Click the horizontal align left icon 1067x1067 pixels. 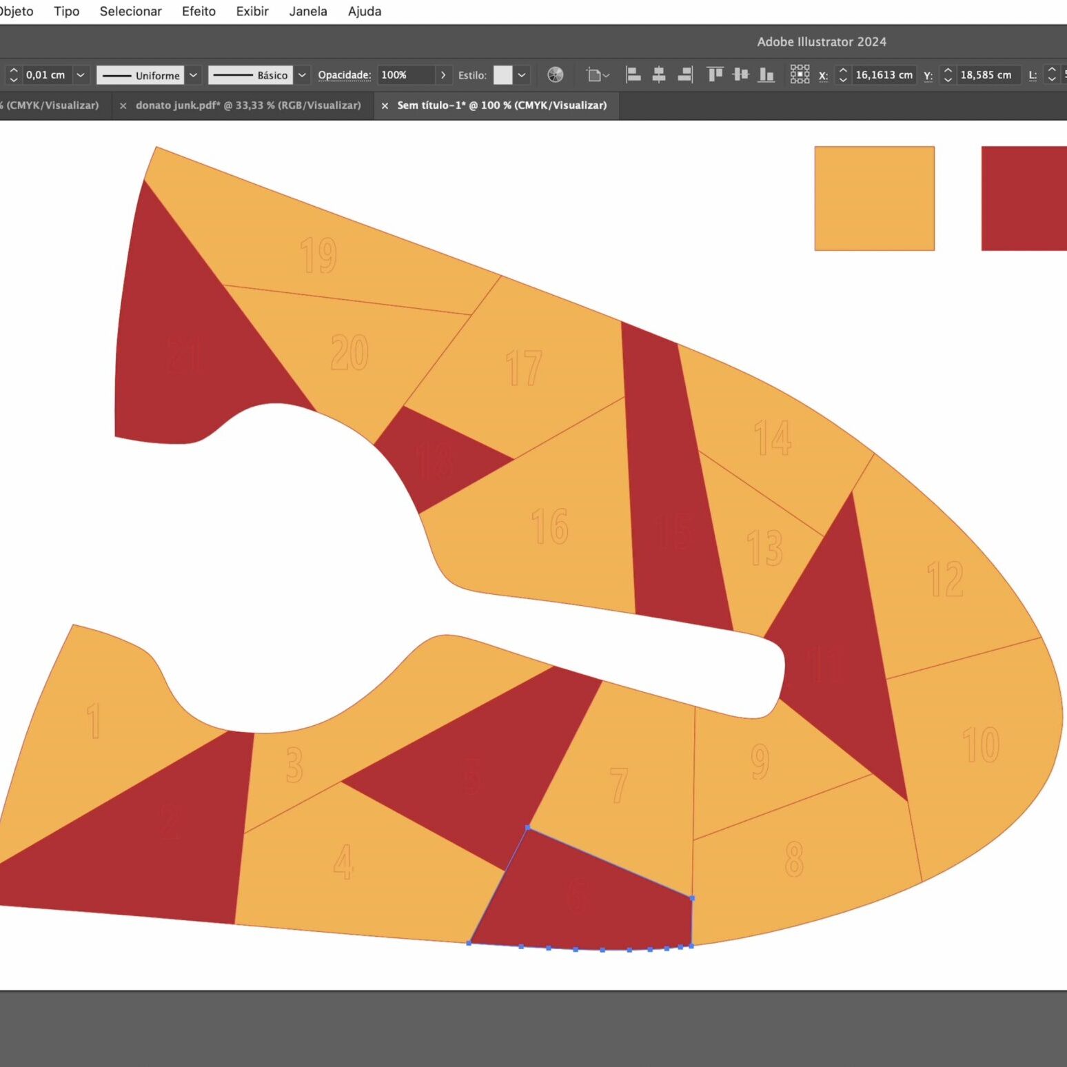[x=633, y=75]
